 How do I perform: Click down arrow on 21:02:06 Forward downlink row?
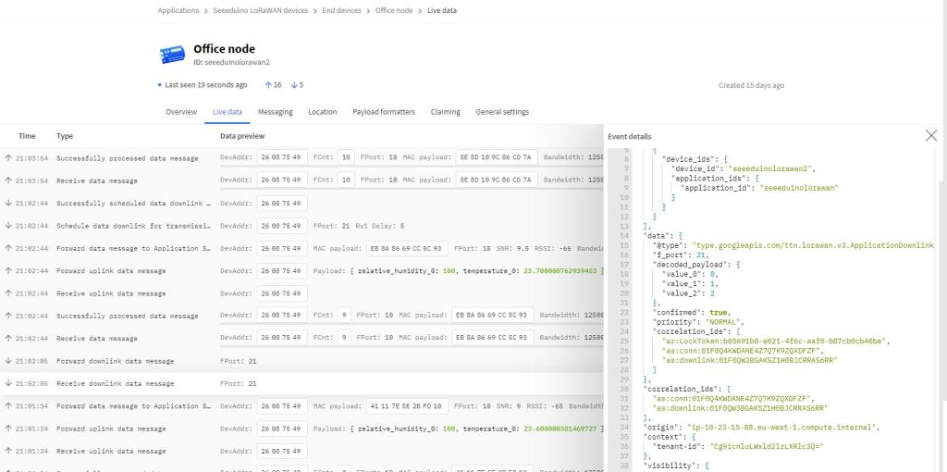pos(8,361)
